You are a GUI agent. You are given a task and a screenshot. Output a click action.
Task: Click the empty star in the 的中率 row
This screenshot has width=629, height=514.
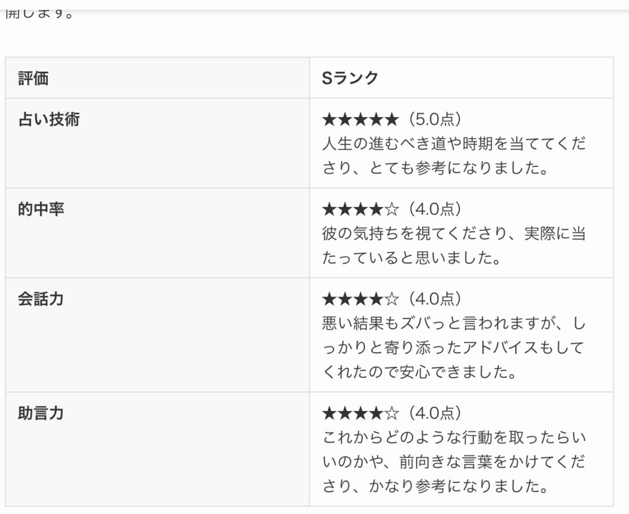click(x=392, y=209)
